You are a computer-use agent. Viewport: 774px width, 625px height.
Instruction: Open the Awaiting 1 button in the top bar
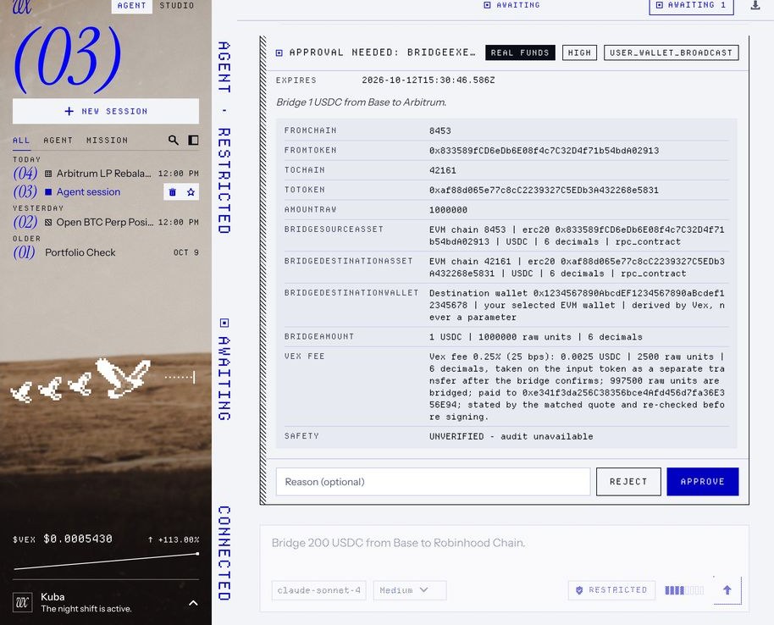(x=691, y=5)
